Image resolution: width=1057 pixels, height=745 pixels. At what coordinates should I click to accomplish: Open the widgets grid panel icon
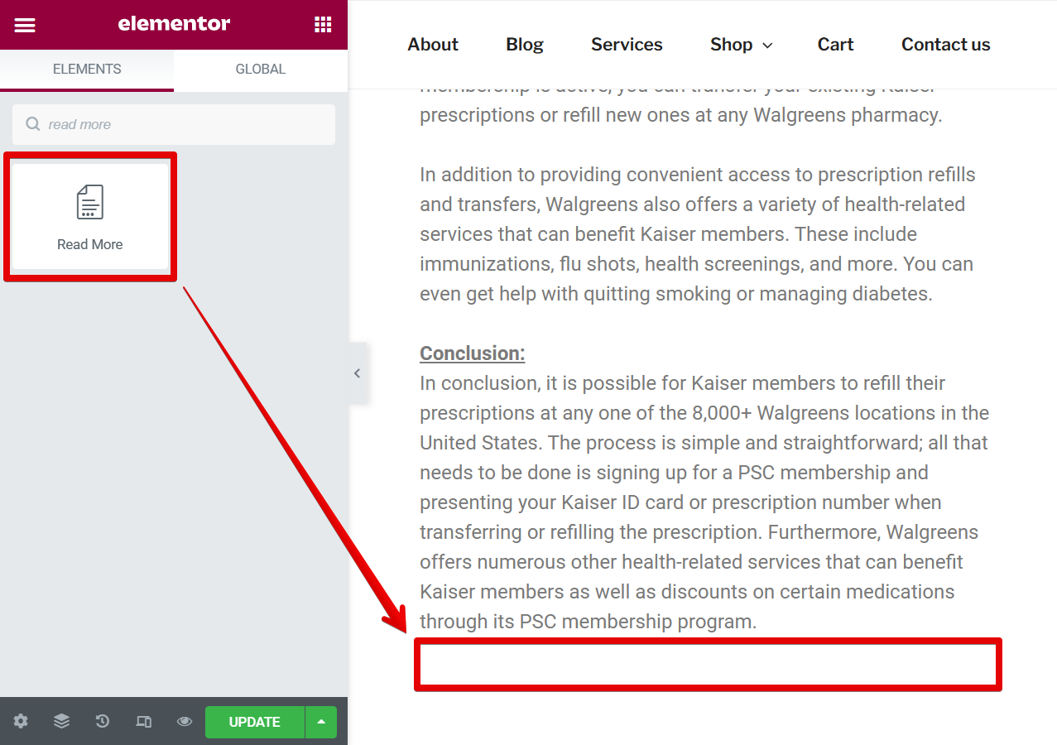[x=323, y=25]
